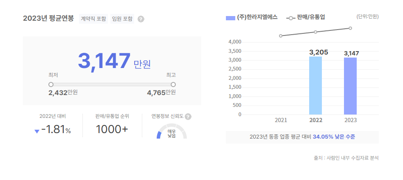403x180 pixels.
Task: Click the down triangle next to -1.81%
Action: point(37,131)
